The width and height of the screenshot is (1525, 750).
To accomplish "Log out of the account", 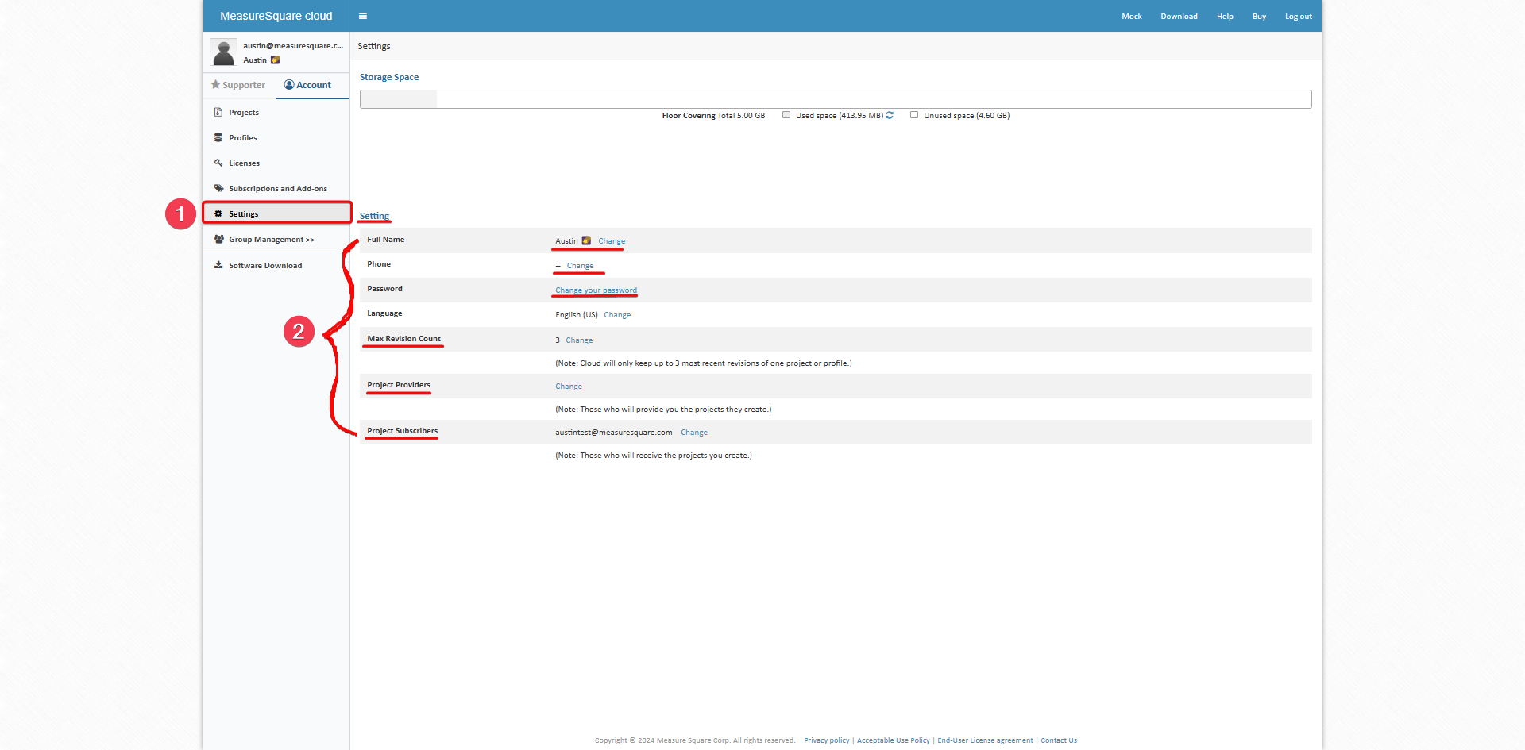I will click(1299, 17).
